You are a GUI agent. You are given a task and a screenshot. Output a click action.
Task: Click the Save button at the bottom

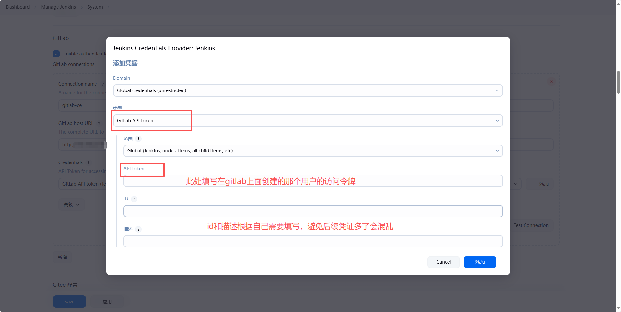click(x=70, y=302)
